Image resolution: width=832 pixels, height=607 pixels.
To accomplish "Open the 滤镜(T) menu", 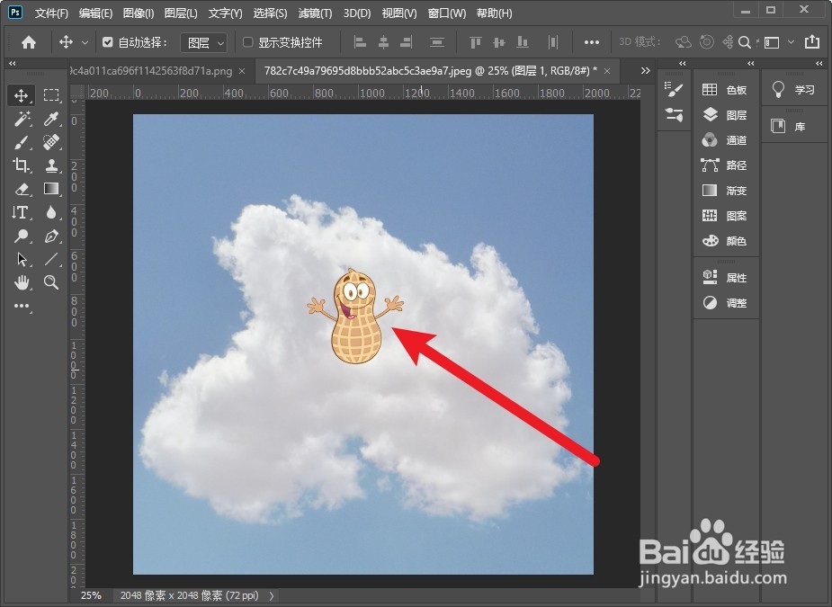I will [315, 13].
